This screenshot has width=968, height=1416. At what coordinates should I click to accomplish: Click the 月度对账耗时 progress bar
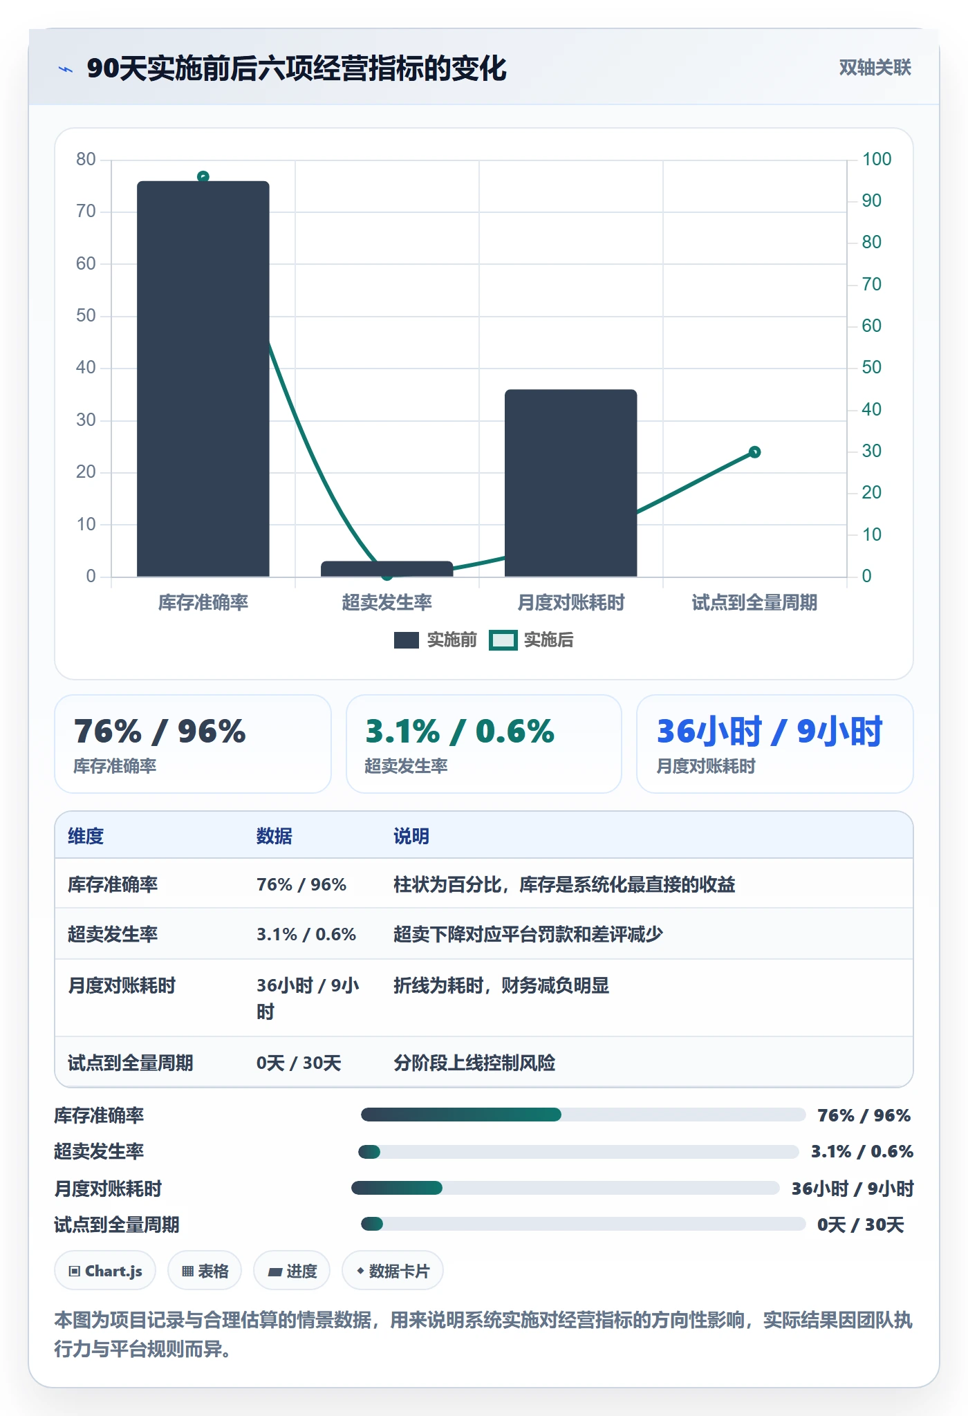pos(566,1188)
